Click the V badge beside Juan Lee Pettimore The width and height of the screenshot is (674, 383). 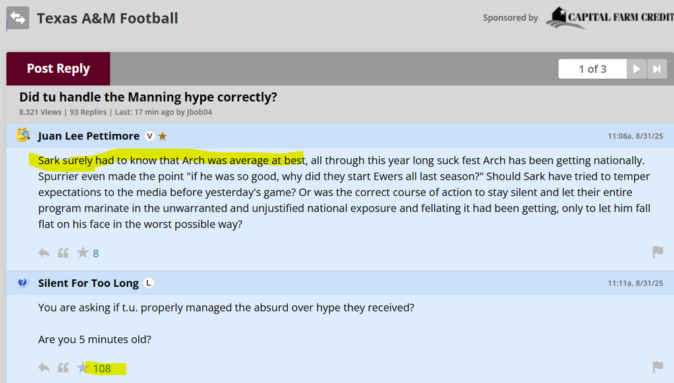(150, 136)
